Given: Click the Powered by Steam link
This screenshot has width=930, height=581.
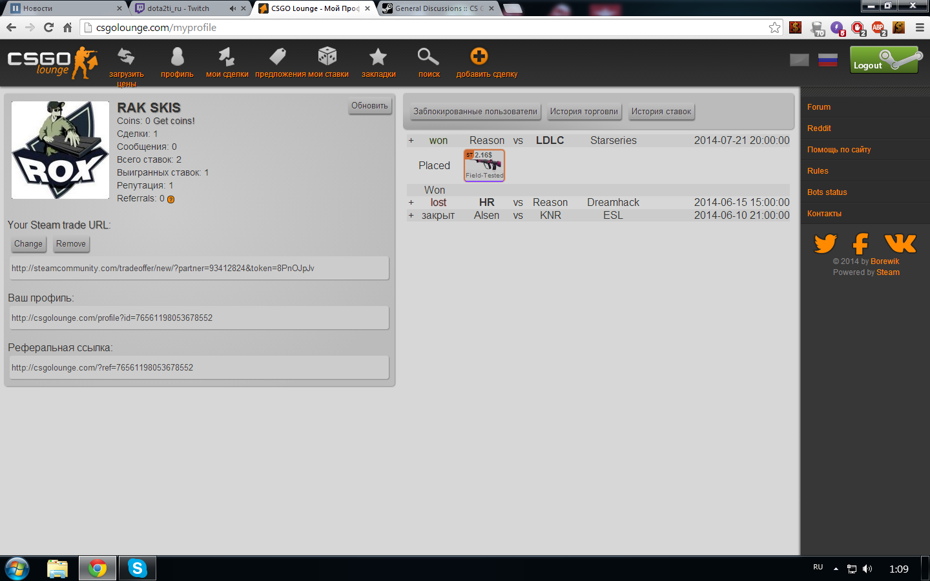Looking at the screenshot, I should click(x=888, y=272).
